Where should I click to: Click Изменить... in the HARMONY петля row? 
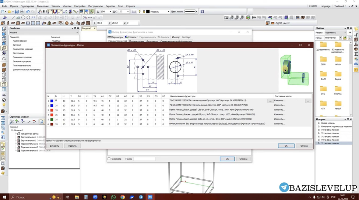279,124
